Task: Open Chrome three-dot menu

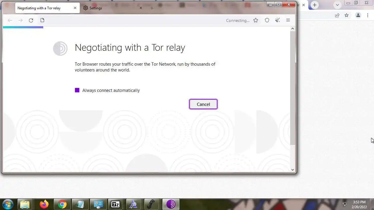Action: (368, 15)
